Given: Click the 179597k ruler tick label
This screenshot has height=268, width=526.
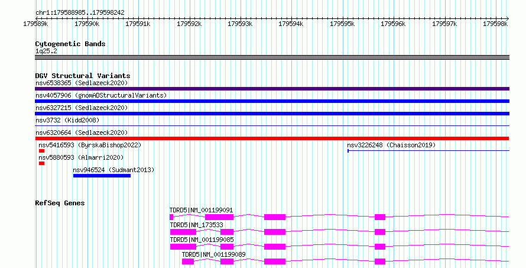Looking at the screenshot, I should tap(444, 24).
